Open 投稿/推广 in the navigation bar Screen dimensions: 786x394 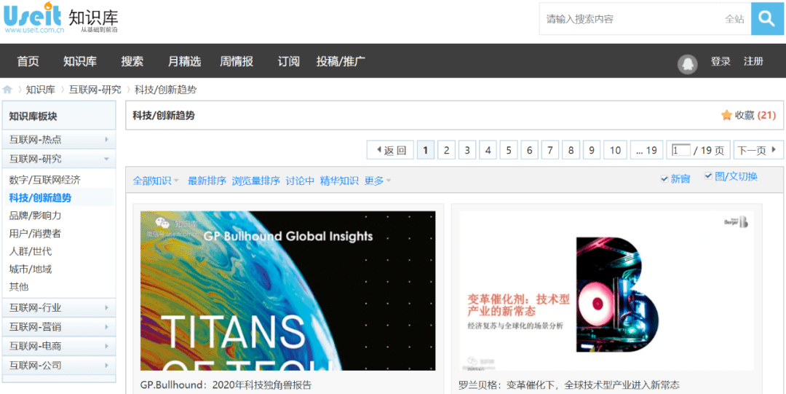[341, 61]
